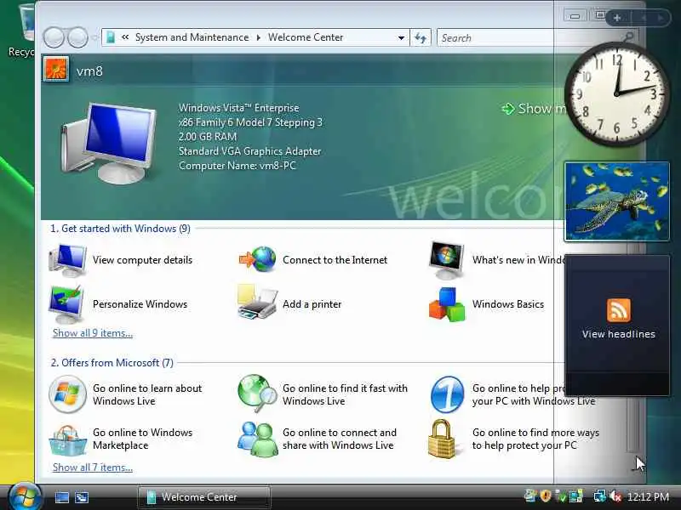
Task: Open recent pages dropdown next to Forward button
Action: point(94,37)
